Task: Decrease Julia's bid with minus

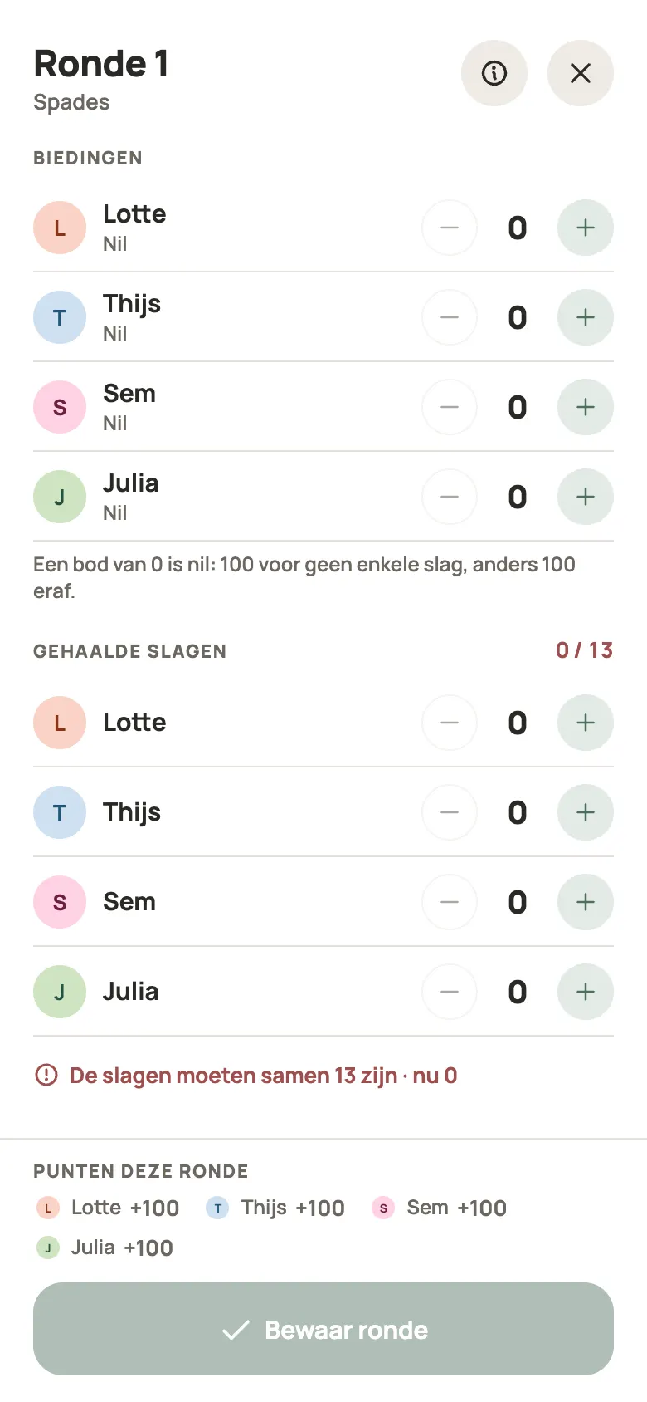Action: (x=450, y=497)
